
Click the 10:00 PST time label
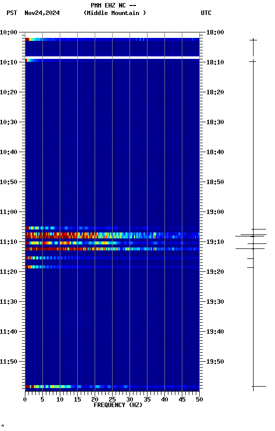coord(8,32)
